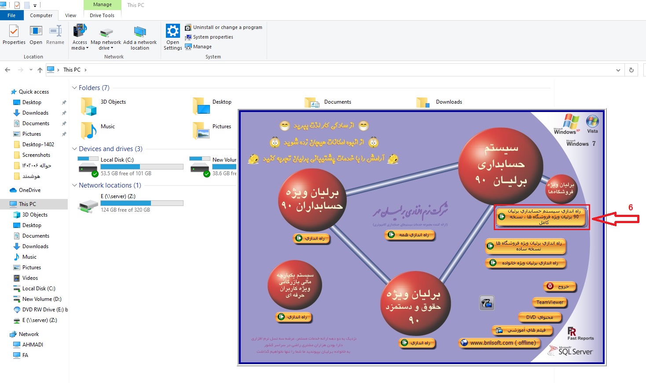
Task: Click the Rename ribbon icon
Action: (x=55, y=35)
